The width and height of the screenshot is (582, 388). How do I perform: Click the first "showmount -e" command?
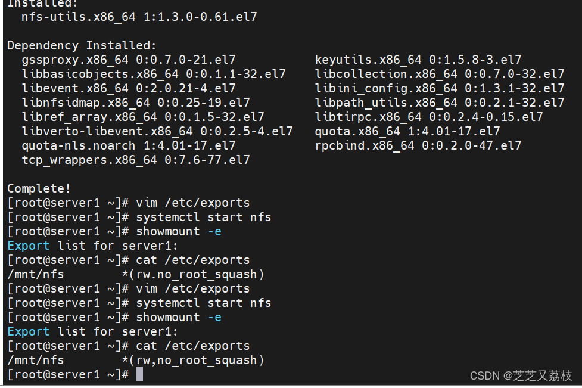tap(179, 231)
